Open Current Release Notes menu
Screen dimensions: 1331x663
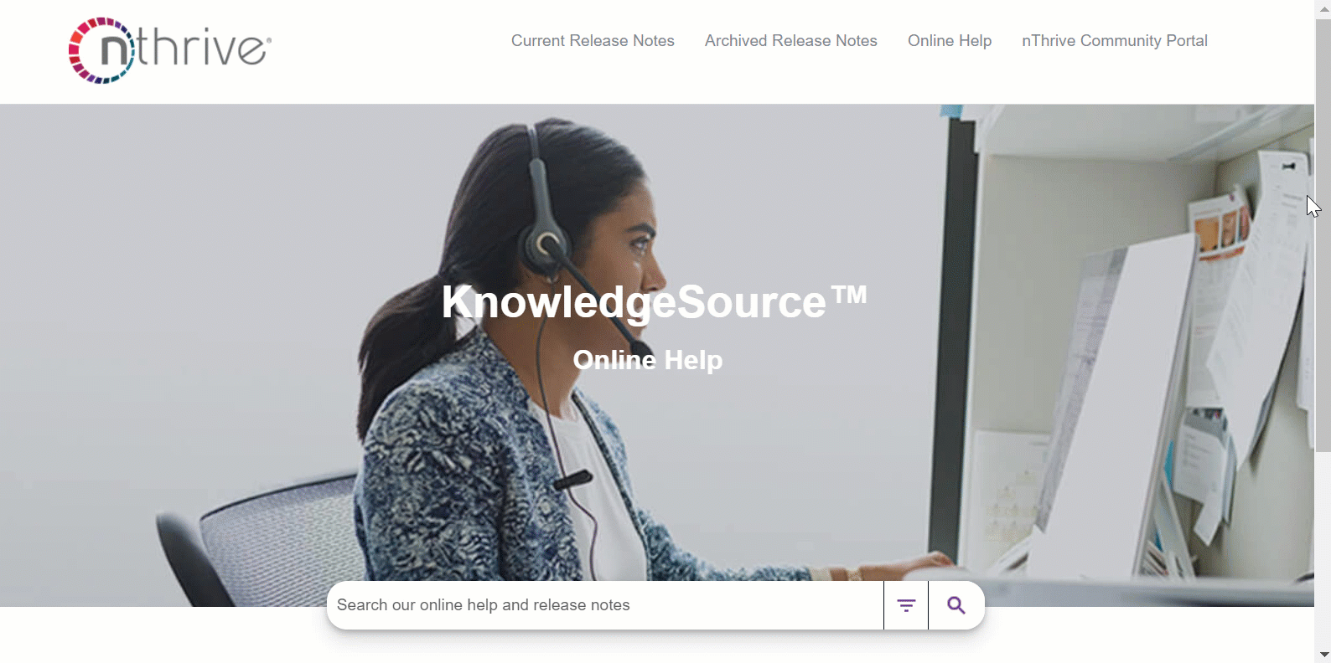593,41
